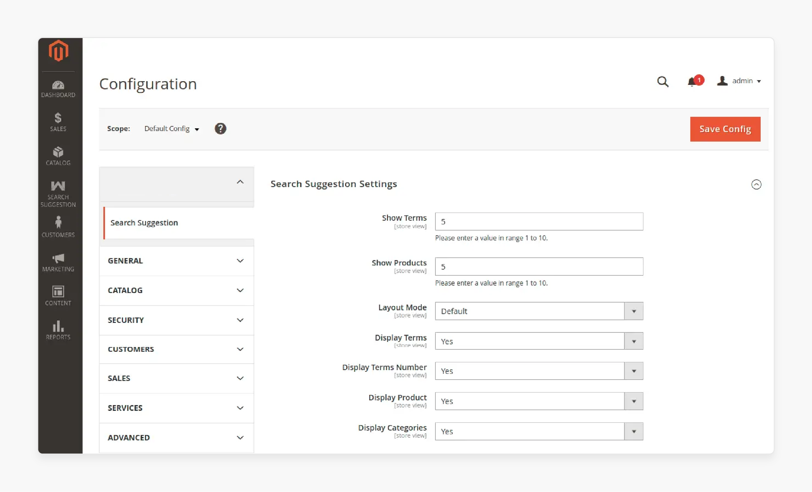This screenshot has height=492, width=812.
Task: Click the Magento logo icon
Action: point(58,51)
